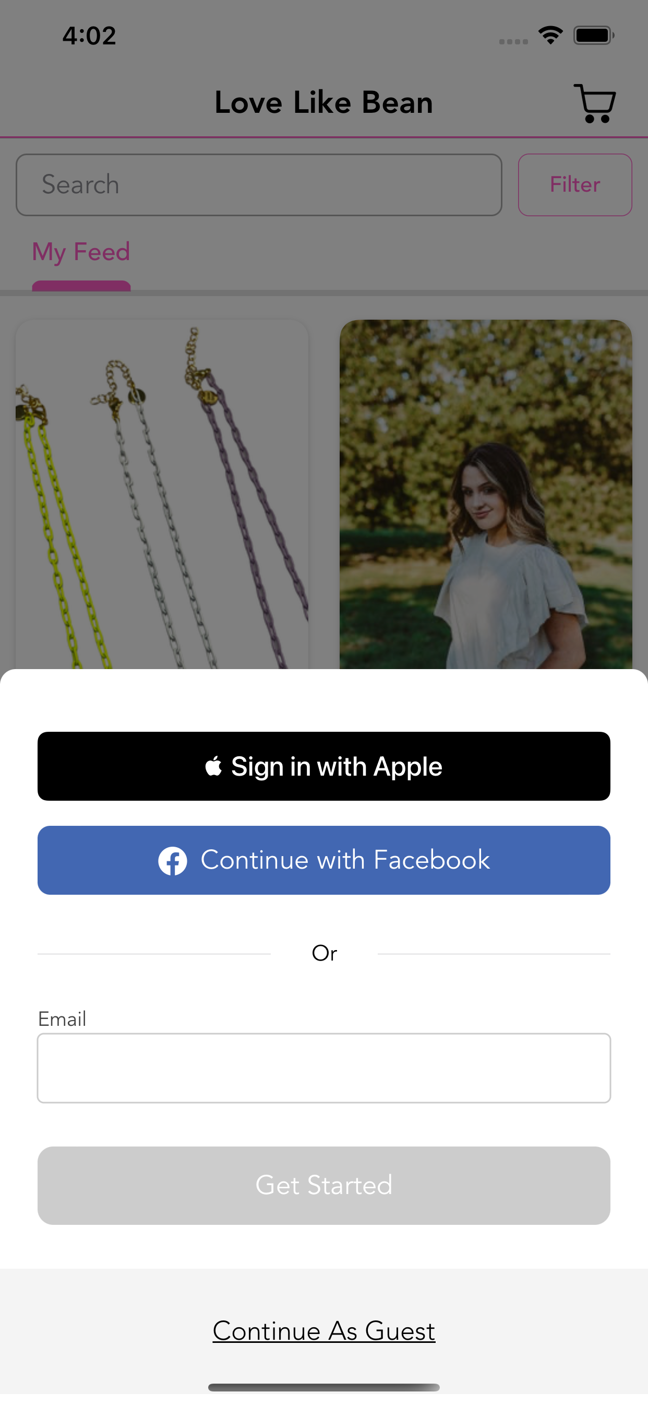This screenshot has width=648, height=1404.
Task: Open the Filter options
Action: point(574,185)
